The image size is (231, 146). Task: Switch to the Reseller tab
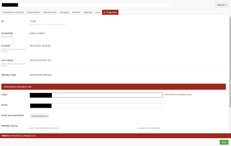click(76, 12)
